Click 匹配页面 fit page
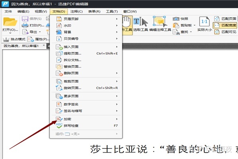 [x=225, y=19]
